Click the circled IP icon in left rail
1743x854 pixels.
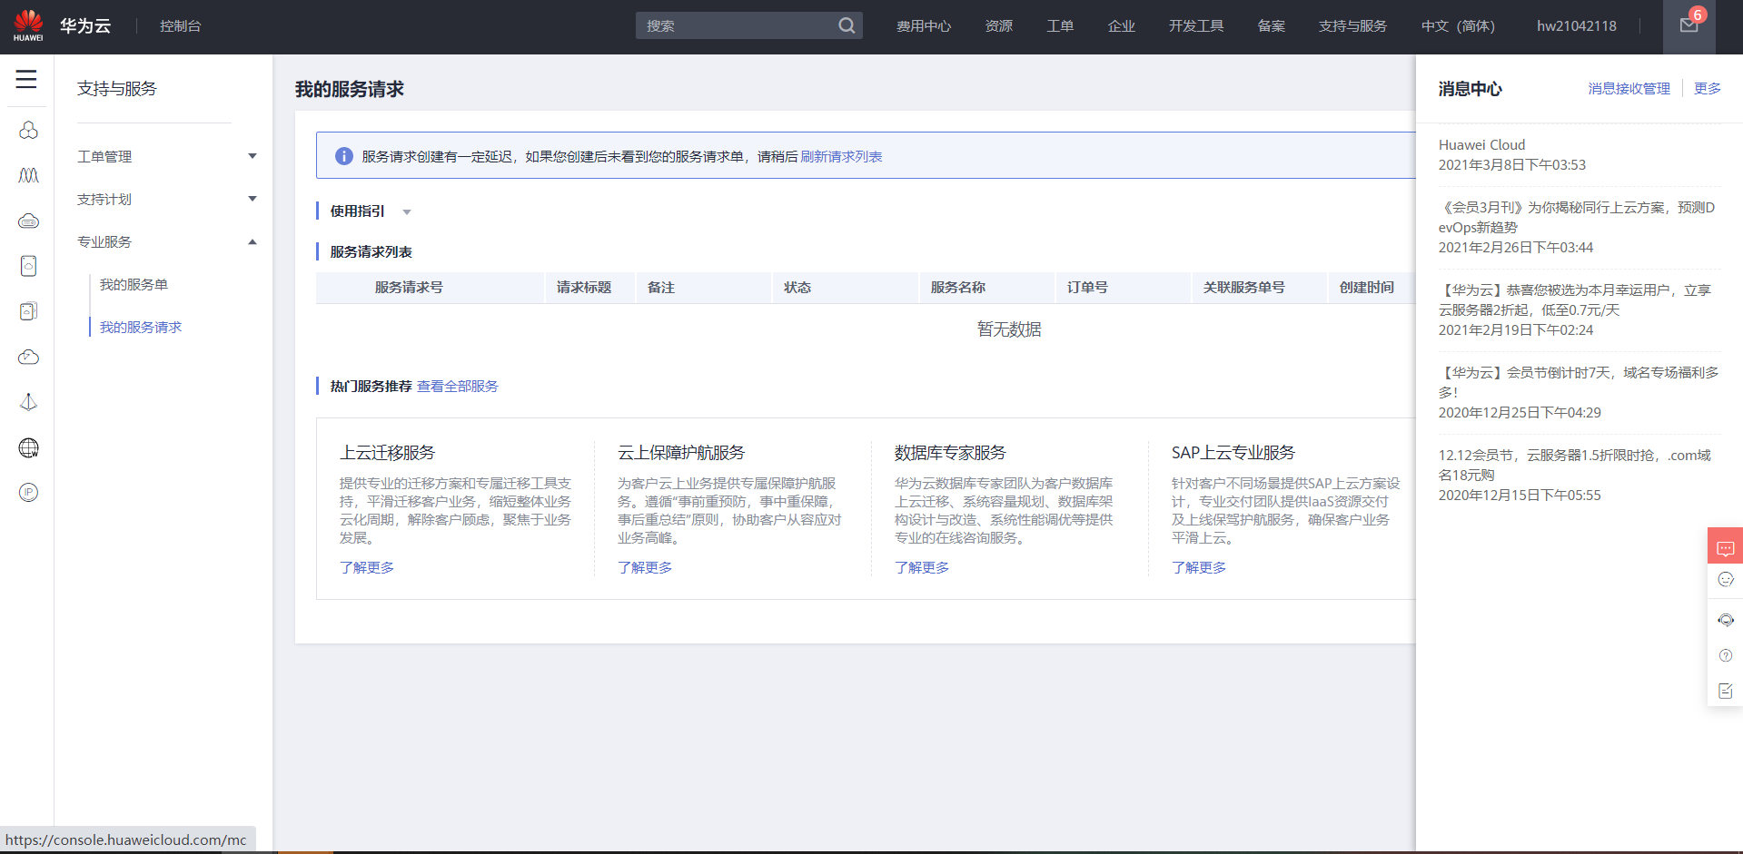(x=28, y=493)
